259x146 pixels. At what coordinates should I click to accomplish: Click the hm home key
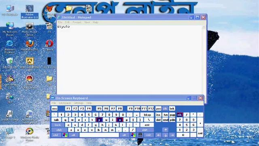point(166,115)
